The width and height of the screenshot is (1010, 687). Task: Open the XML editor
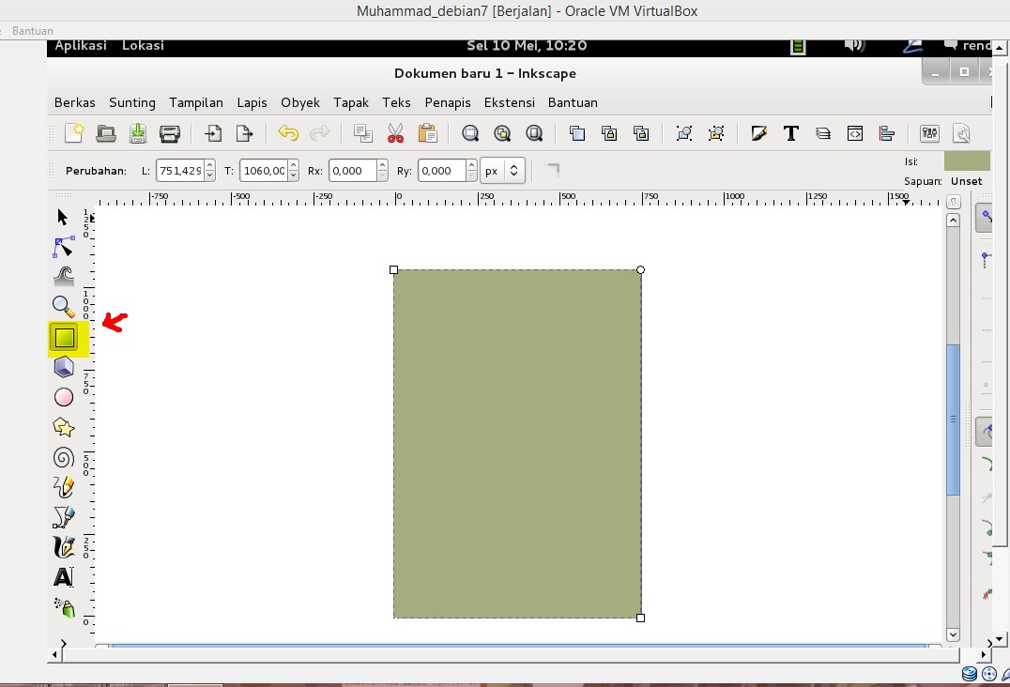854,132
